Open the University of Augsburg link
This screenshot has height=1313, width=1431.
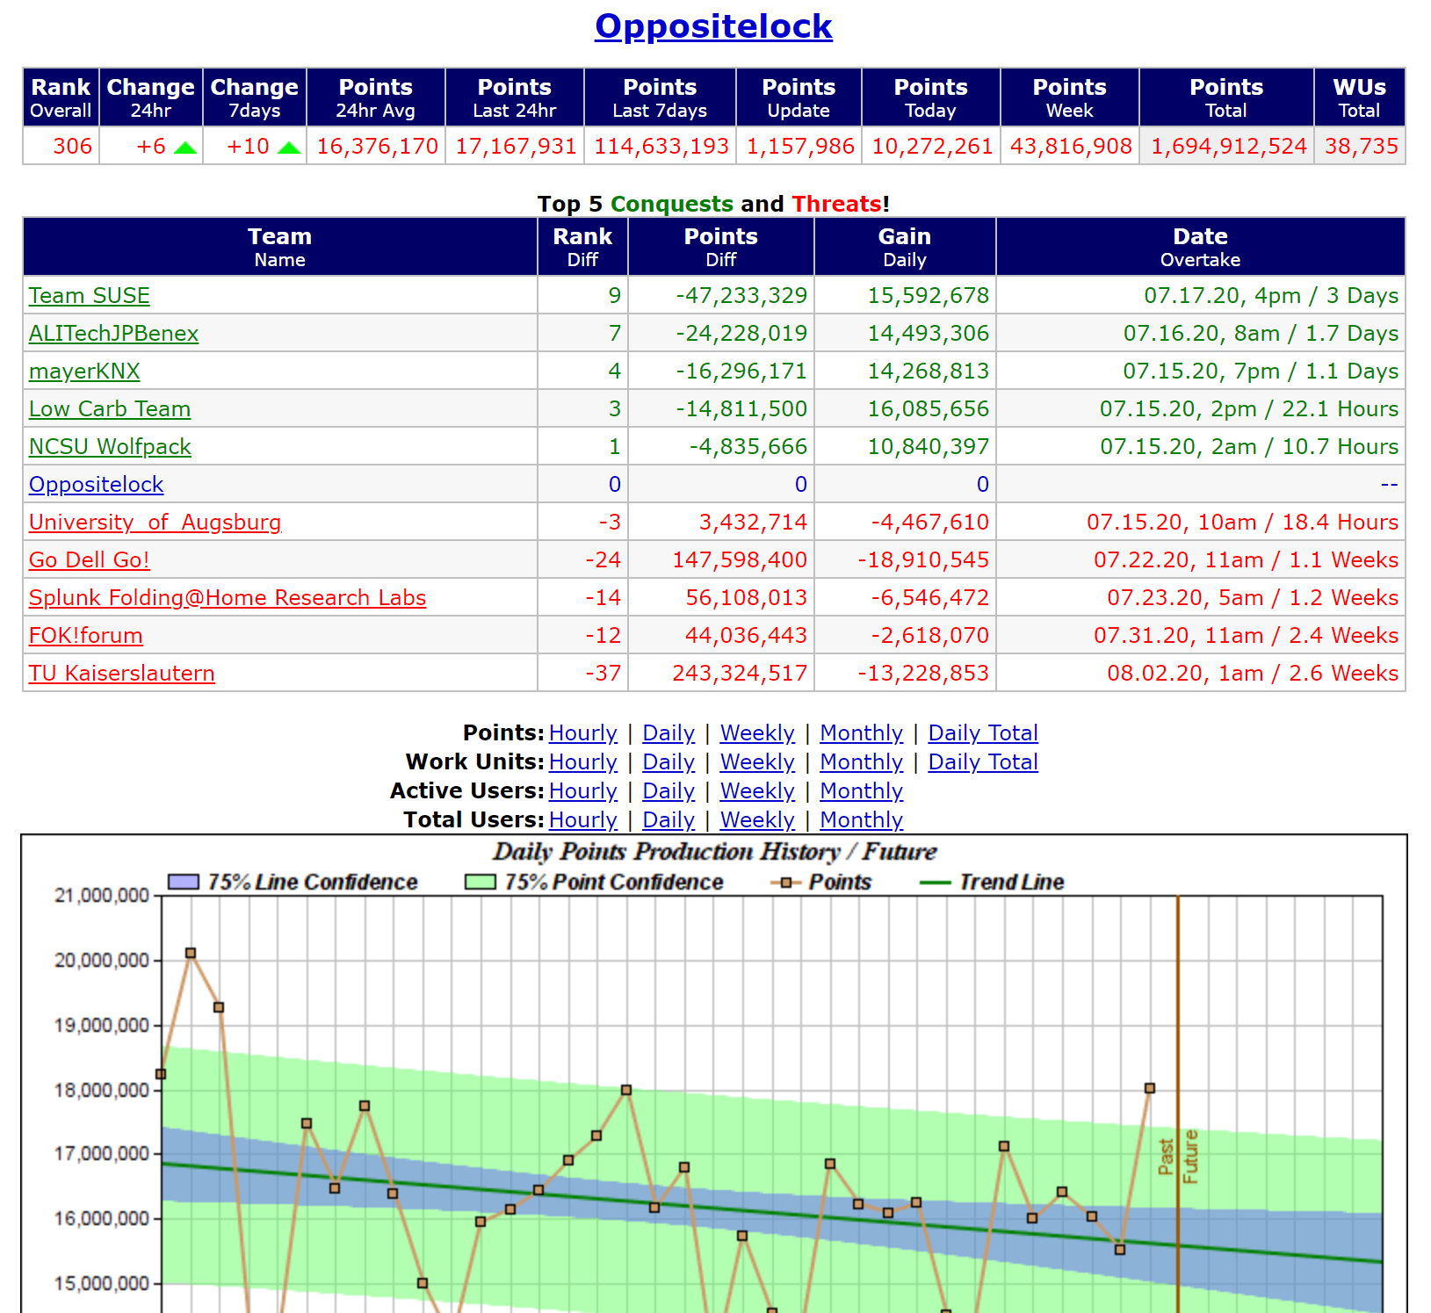point(155,523)
